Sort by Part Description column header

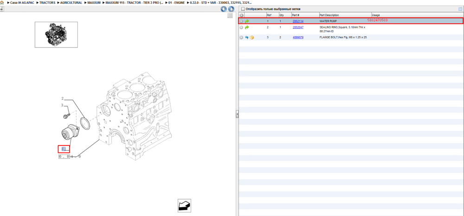pos(345,15)
